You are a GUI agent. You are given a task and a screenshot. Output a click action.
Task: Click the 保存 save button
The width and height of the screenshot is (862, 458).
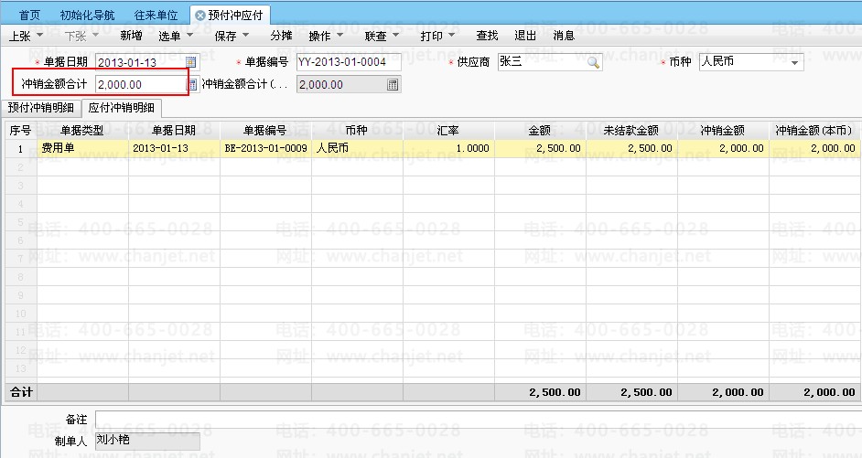click(x=225, y=36)
